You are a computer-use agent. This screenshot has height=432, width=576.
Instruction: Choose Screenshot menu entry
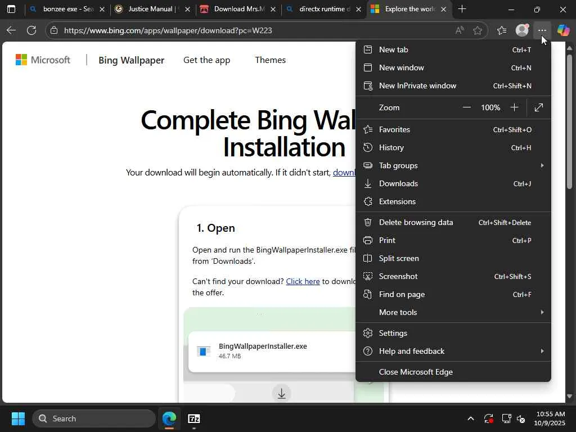[x=453, y=276]
